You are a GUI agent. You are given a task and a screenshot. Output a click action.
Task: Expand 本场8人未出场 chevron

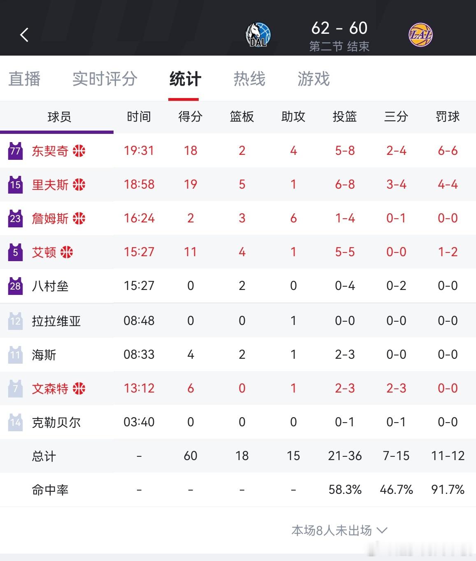[382, 530]
